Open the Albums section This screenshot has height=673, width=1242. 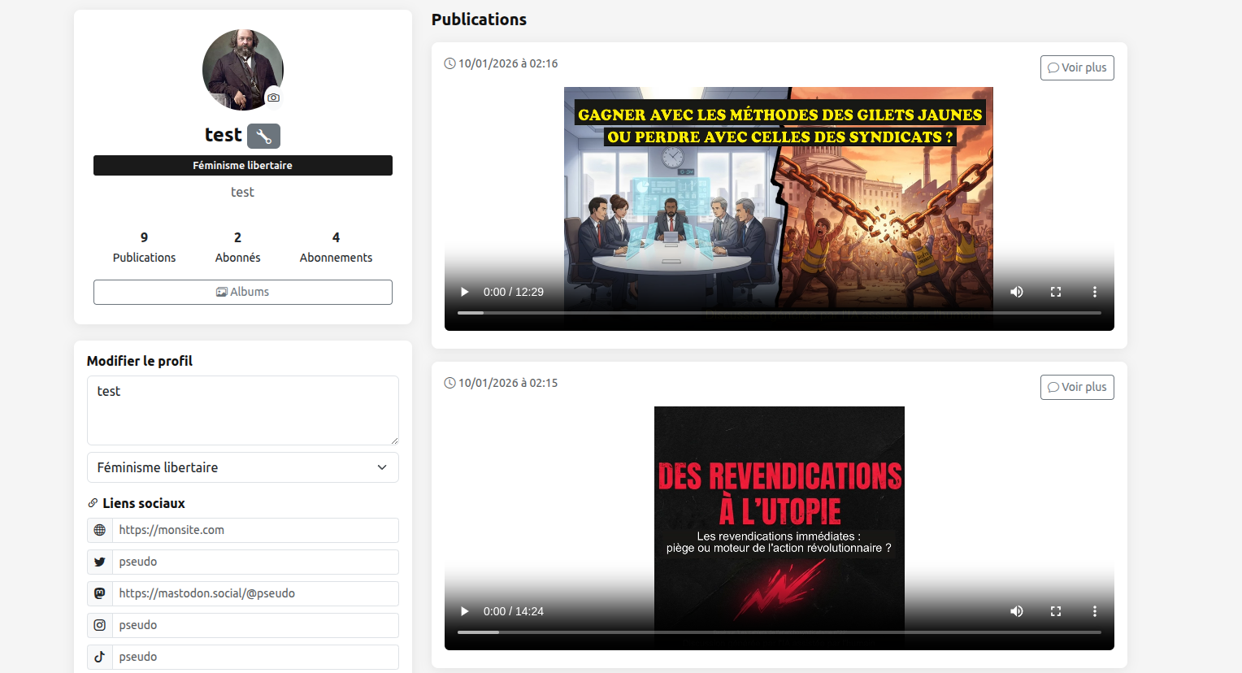(242, 292)
